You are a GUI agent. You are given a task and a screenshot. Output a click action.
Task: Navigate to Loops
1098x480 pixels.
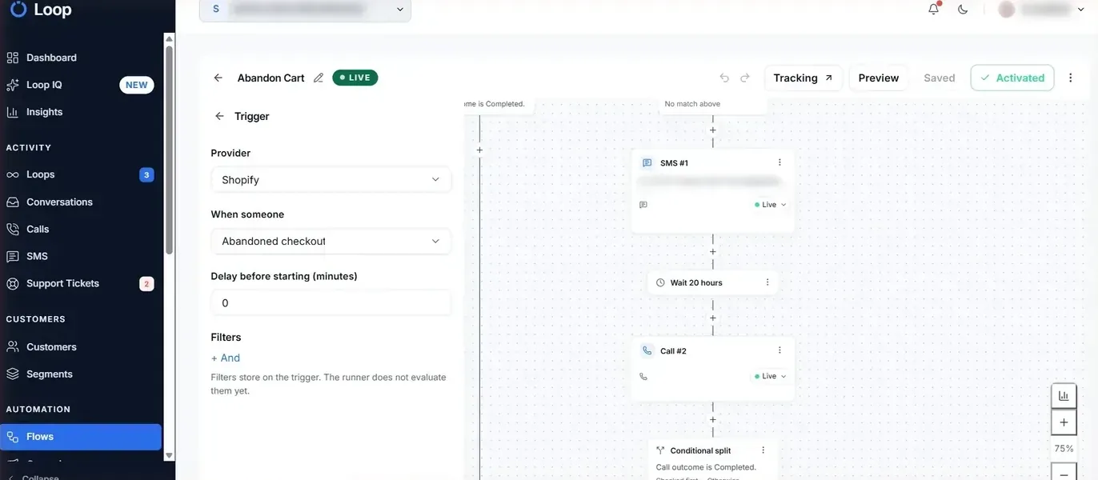pyautogui.click(x=40, y=174)
